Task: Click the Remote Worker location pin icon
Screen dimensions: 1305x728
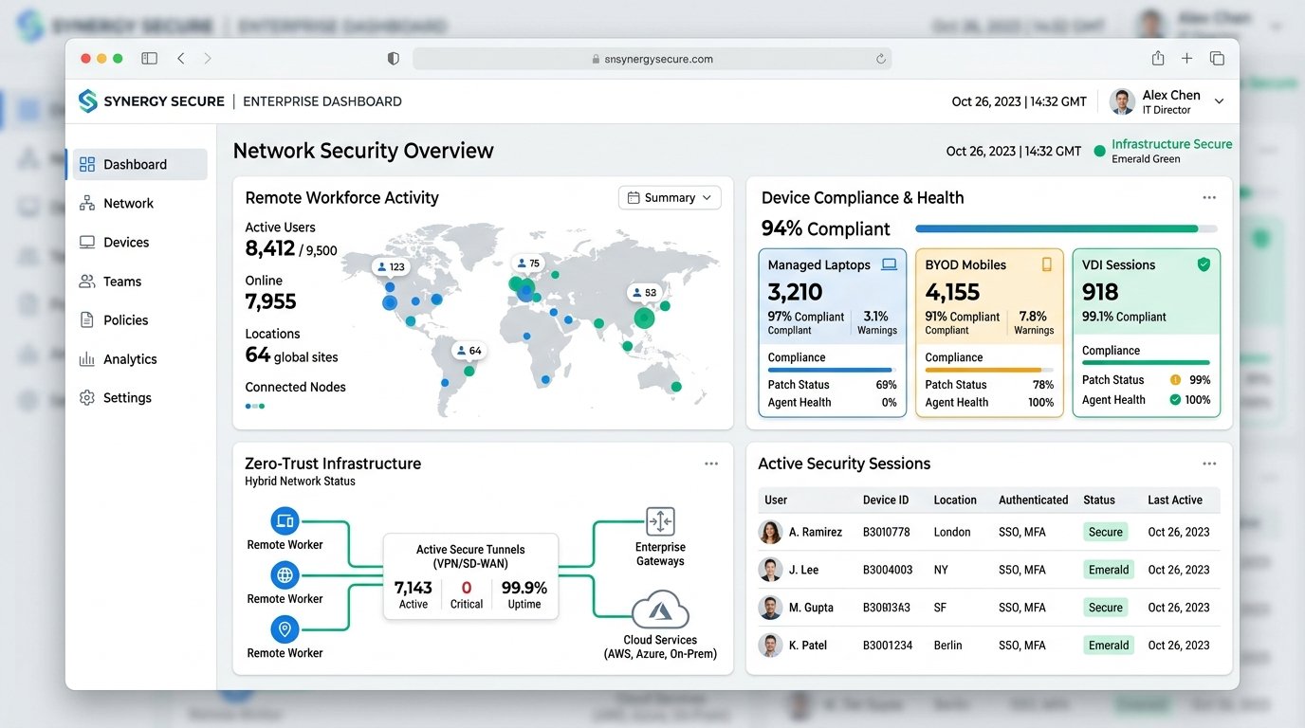Action: [x=285, y=629]
